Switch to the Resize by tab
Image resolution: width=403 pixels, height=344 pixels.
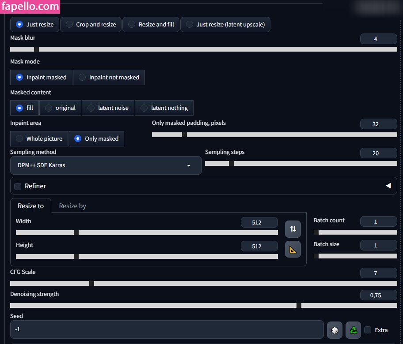(72, 206)
